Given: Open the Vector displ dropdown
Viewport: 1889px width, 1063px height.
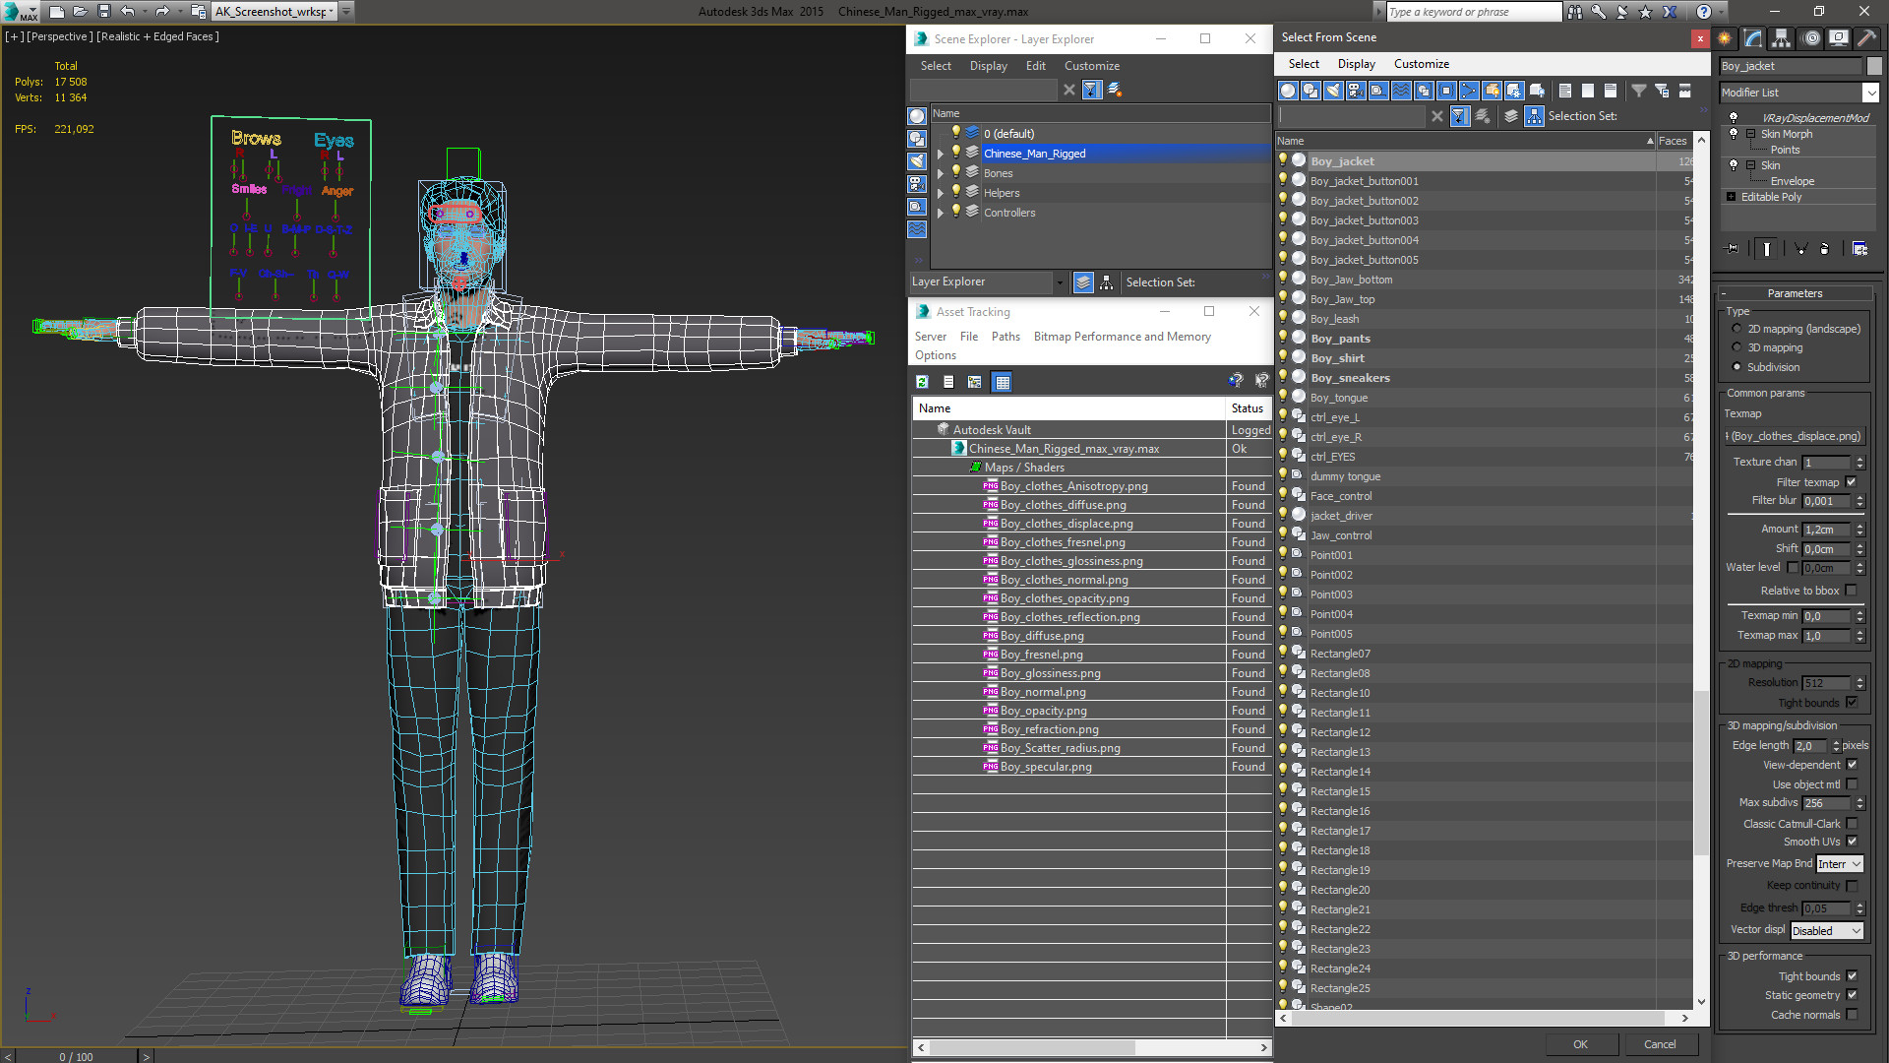Looking at the screenshot, I should 1827,931.
